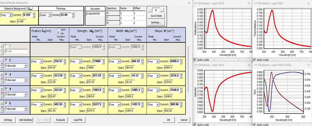Viewport: 312px width, 126px height.
Task: Delete oscillator 2 with its red X icon
Action: tap(2, 64)
